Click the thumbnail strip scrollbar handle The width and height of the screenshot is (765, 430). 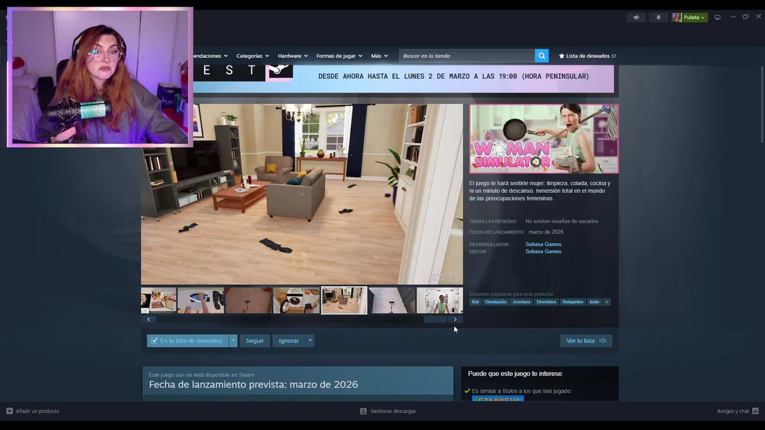(x=435, y=319)
